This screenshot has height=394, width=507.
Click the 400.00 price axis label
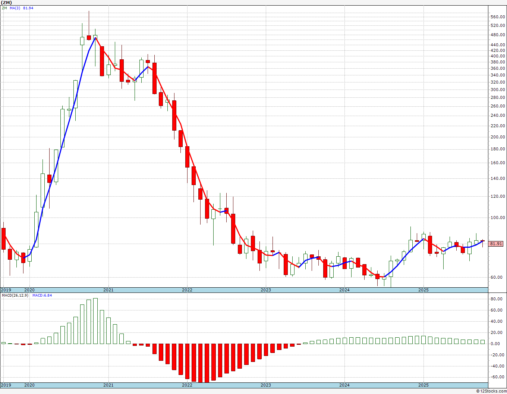click(498, 56)
